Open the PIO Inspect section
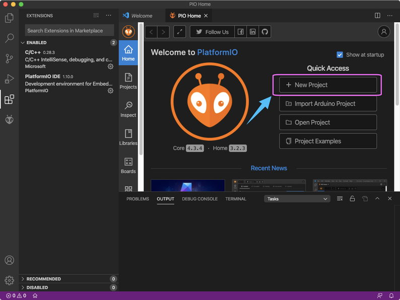 [128, 109]
